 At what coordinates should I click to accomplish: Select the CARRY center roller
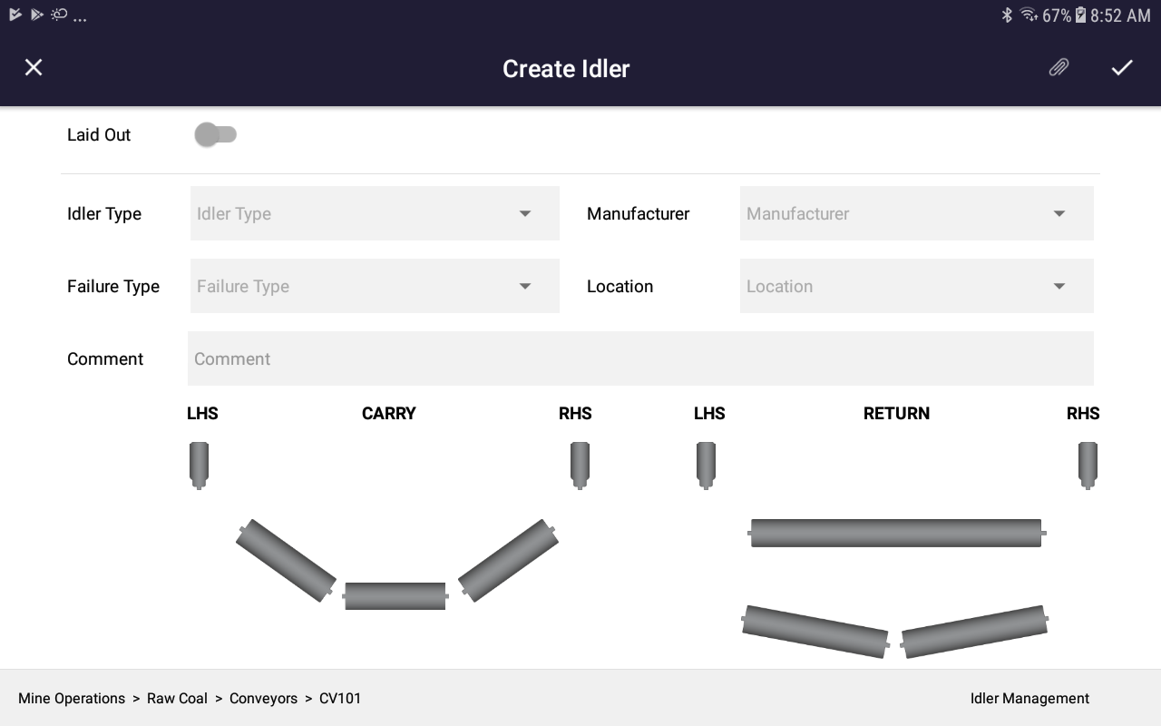coord(395,596)
